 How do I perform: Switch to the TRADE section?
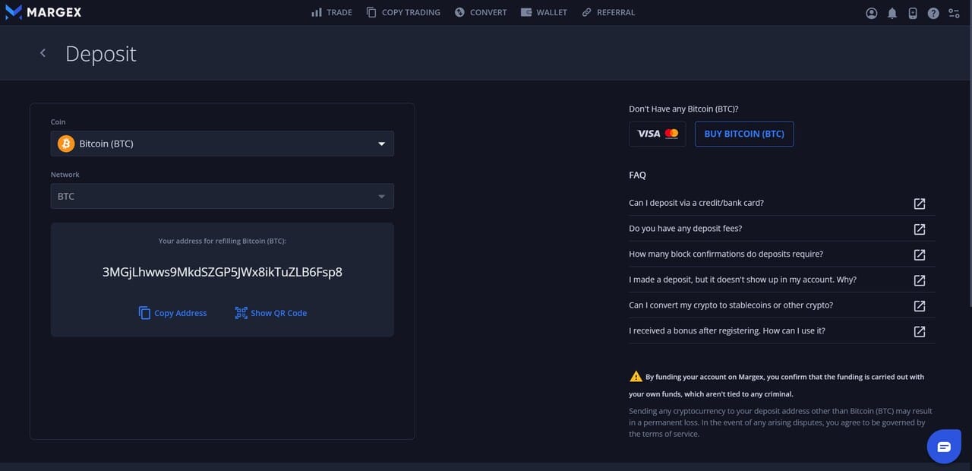pos(331,12)
